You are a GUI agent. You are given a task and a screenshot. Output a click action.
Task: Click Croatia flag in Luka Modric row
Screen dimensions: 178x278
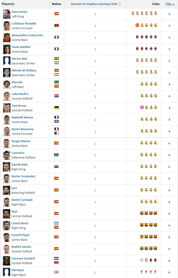tap(56, 96)
